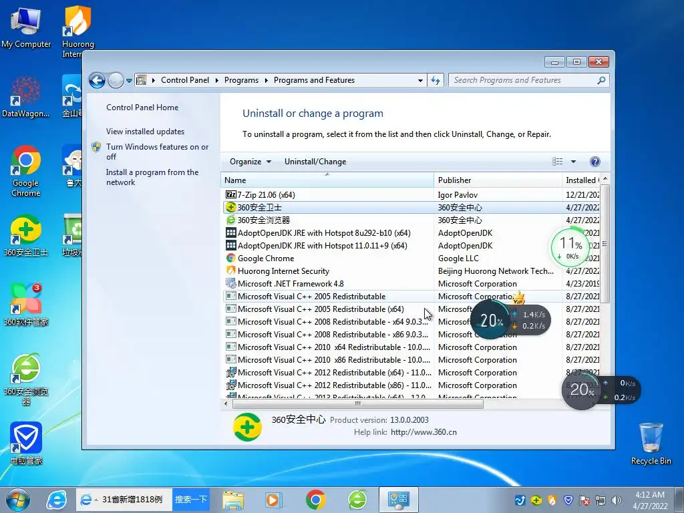Select Microsoft Visual C++ 2005 Redistributable (x64)
This screenshot has height=513, width=684.
click(410, 309)
